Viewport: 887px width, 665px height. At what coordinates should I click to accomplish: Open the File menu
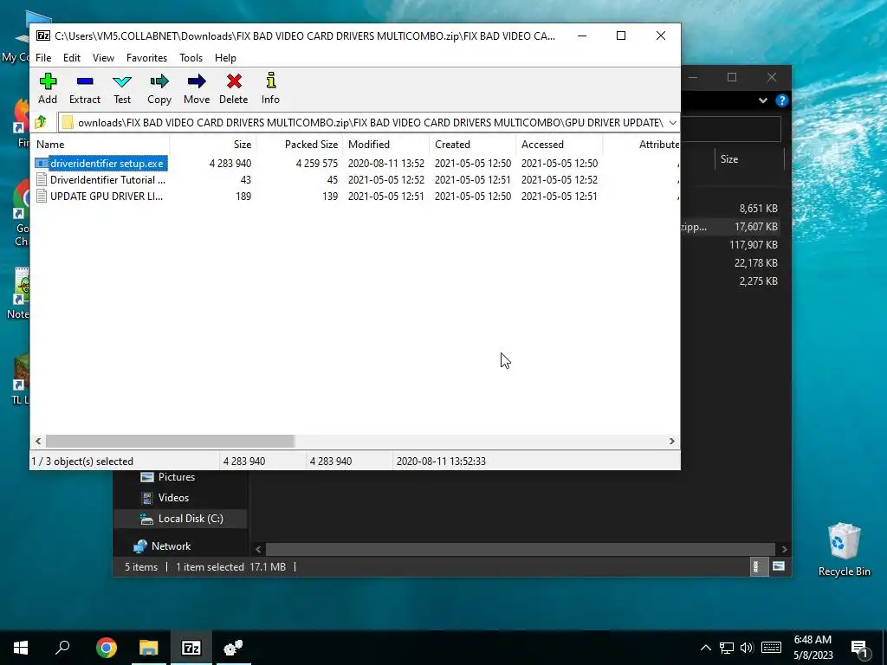tap(43, 58)
